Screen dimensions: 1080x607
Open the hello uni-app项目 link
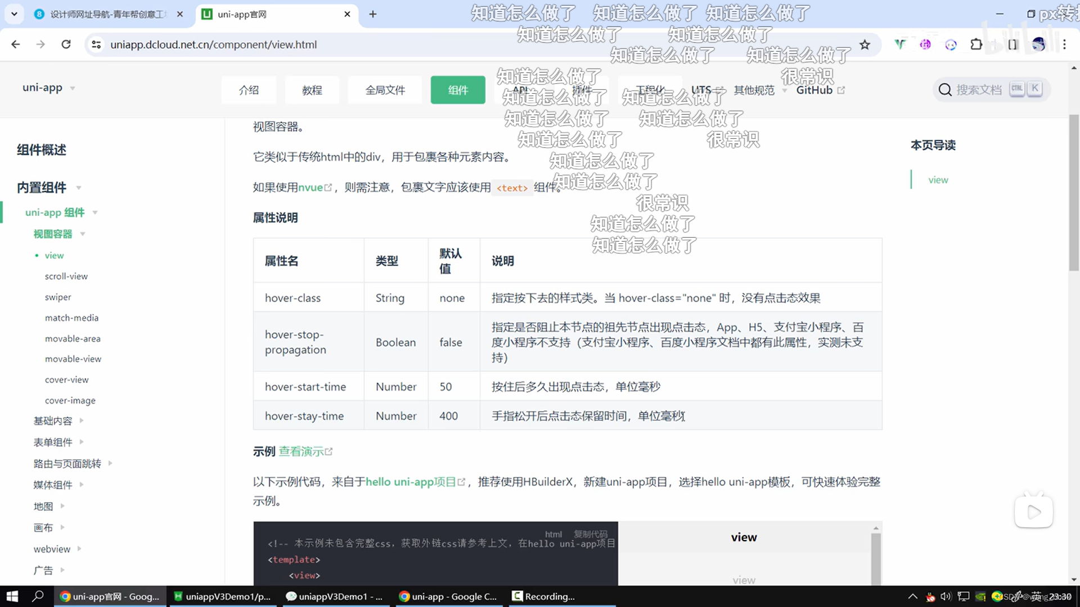coord(415,482)
